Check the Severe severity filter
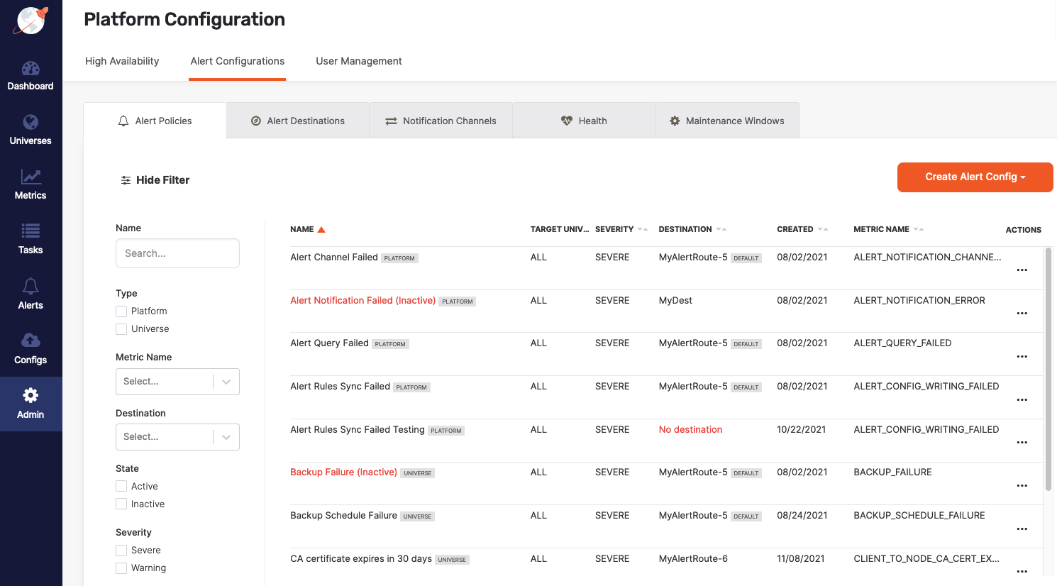 [121, 551]
